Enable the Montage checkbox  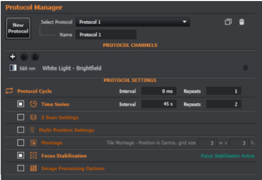[x=21, y=143]
